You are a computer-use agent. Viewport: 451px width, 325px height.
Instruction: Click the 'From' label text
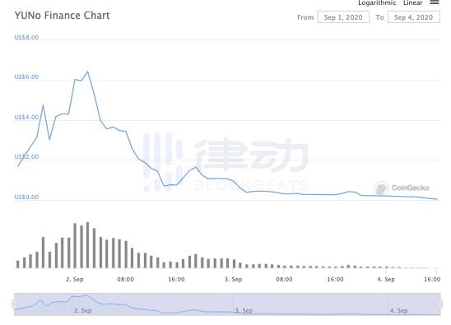point(305,17)
